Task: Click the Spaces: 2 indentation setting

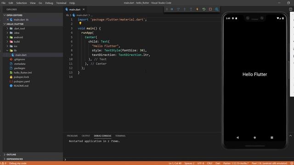Action: pos(189,163)
